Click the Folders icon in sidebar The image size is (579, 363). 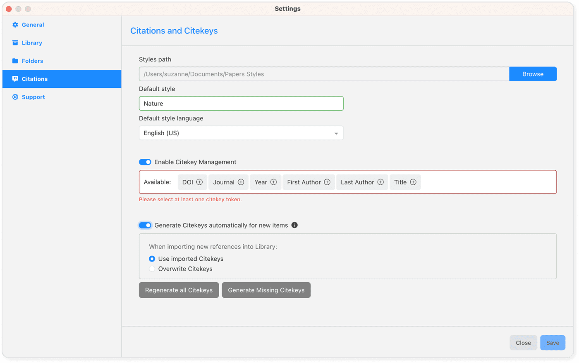(x=15, y=61)
